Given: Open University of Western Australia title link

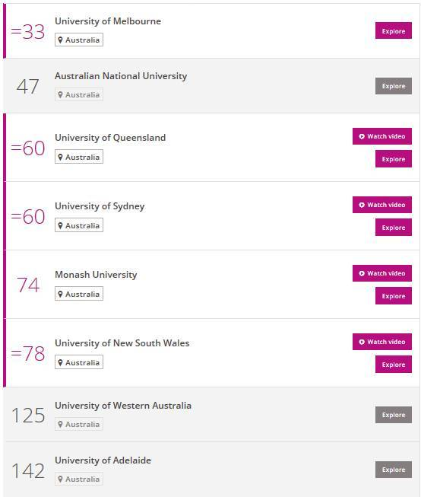Looking at the screenshot, I should click(x=123, y=406).
